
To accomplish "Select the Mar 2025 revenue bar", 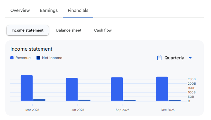I will [27, 88].
